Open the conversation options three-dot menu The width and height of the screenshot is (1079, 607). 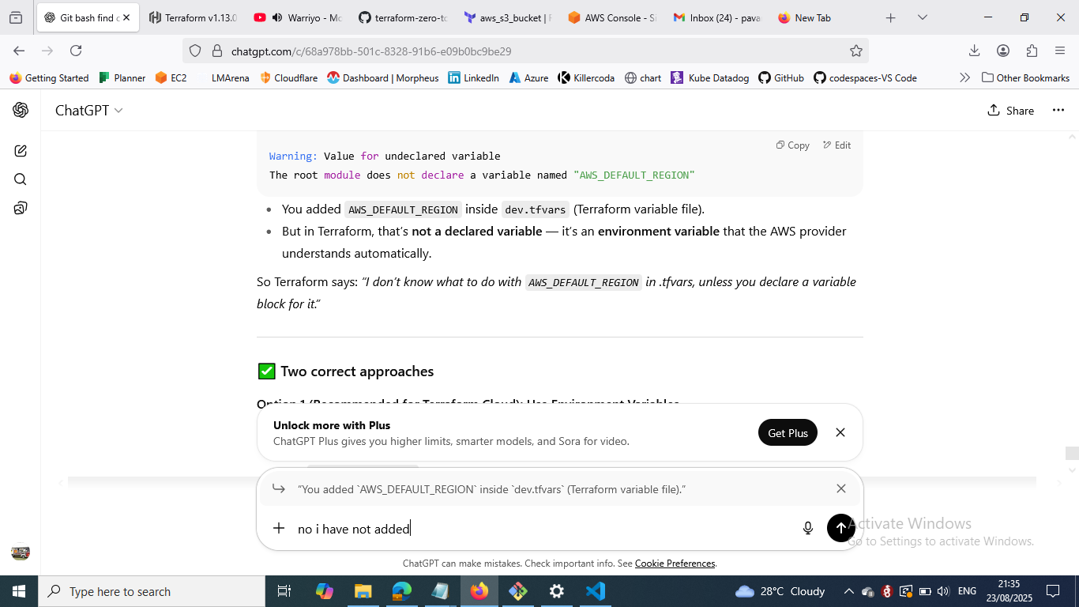click(1058, 111)
